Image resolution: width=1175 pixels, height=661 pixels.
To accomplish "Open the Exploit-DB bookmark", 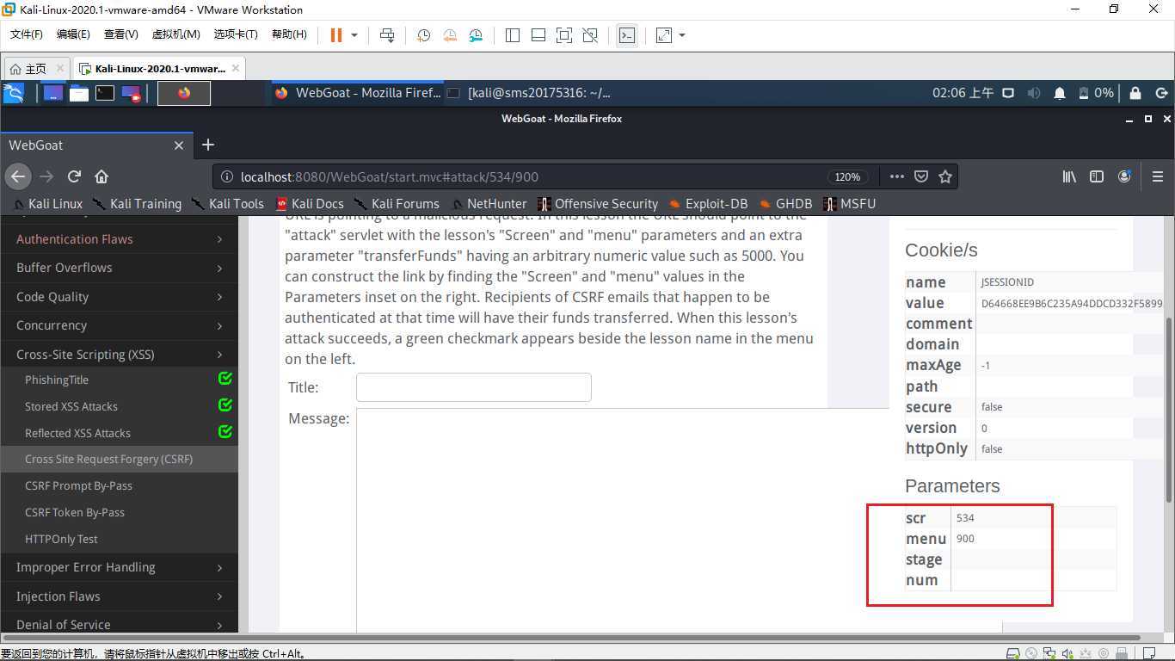I will pos(708,204).
